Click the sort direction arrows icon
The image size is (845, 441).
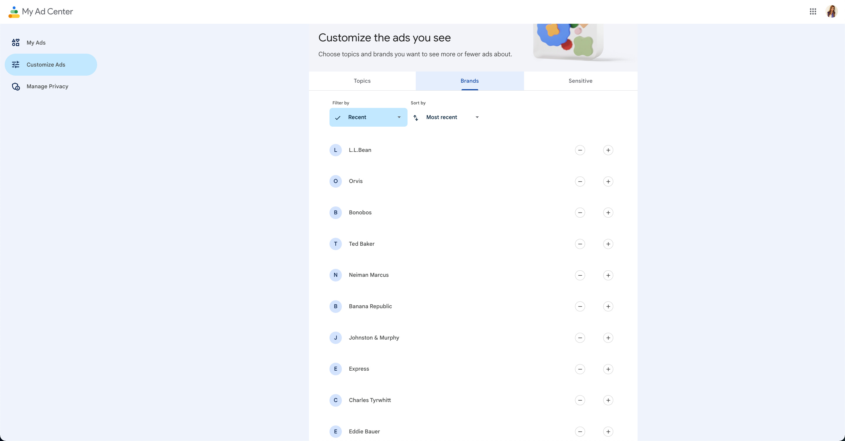415,118
